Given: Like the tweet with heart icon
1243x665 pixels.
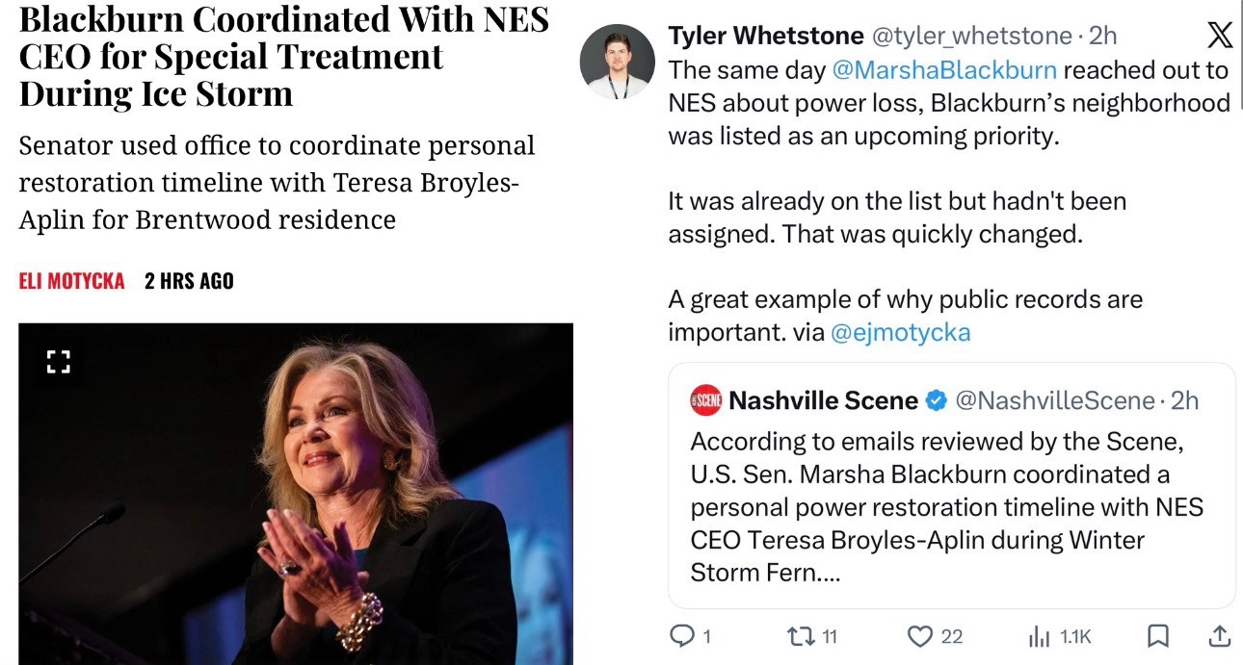Looking at the screenshot, I should pos(920,636).
